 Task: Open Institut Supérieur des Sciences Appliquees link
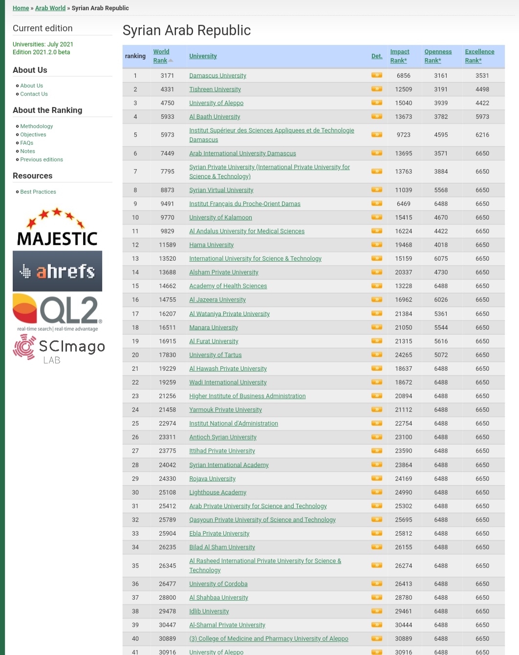coord(272,135)
